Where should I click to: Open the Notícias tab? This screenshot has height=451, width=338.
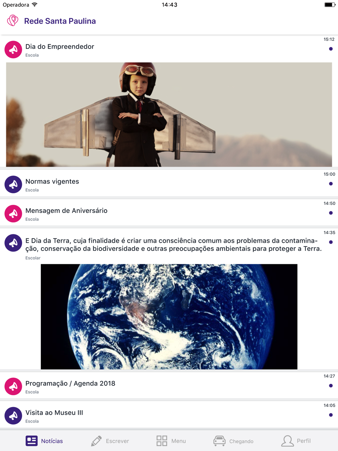[44, 441]
